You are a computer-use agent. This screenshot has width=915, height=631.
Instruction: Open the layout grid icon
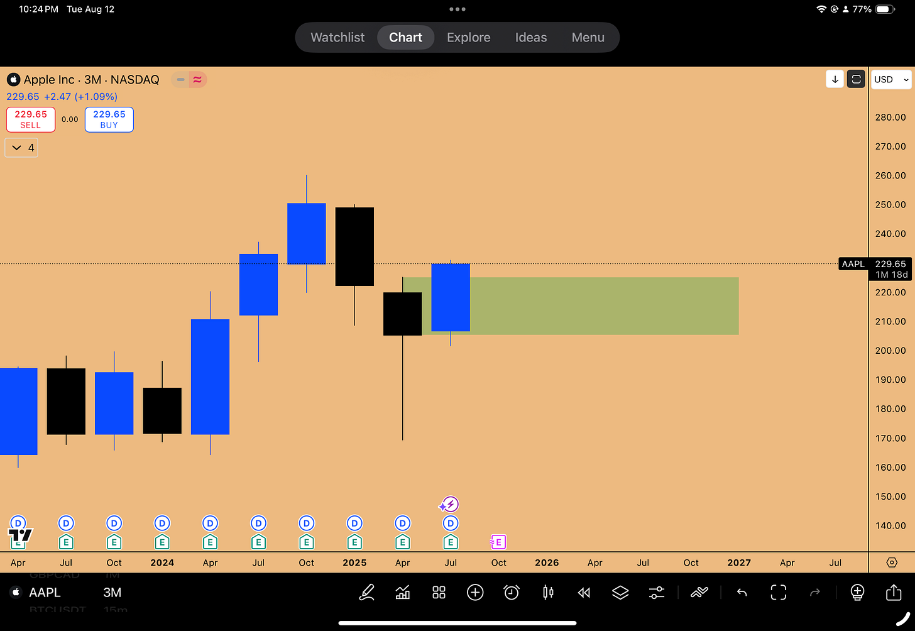(439, 592)
